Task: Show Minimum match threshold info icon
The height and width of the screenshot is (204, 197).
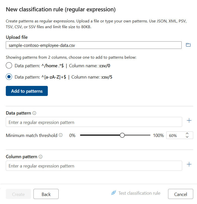Action: tap(61, 135)
